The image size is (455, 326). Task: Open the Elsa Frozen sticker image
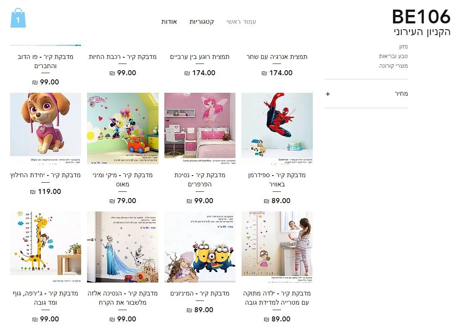pos(123,247)
